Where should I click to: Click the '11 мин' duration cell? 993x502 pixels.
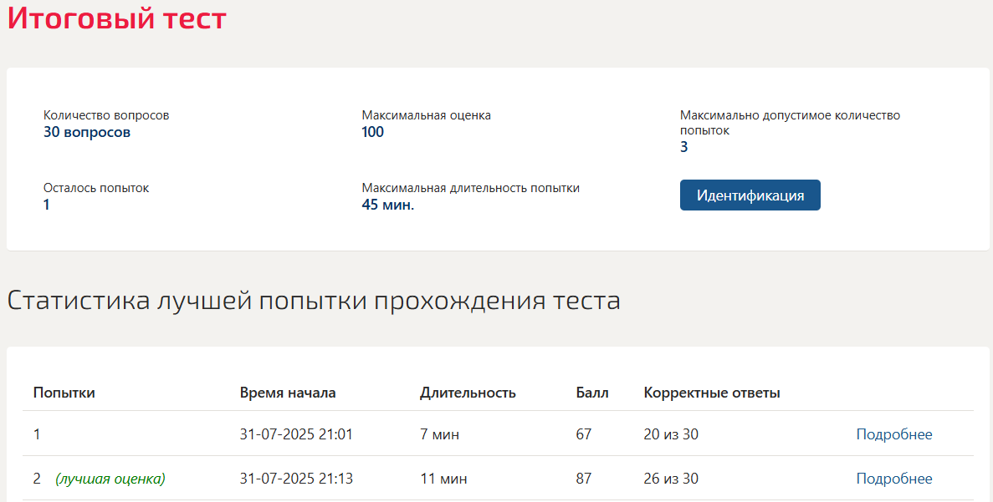(x=443, y=479)
